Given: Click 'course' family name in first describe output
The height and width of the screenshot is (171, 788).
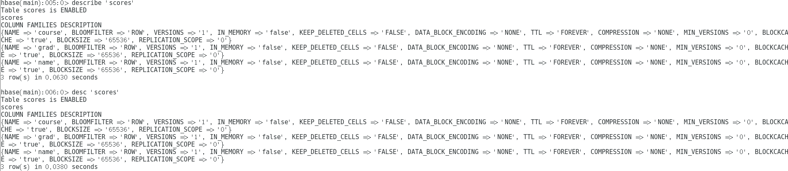Looking at the screenshot, I should point(49,33).
